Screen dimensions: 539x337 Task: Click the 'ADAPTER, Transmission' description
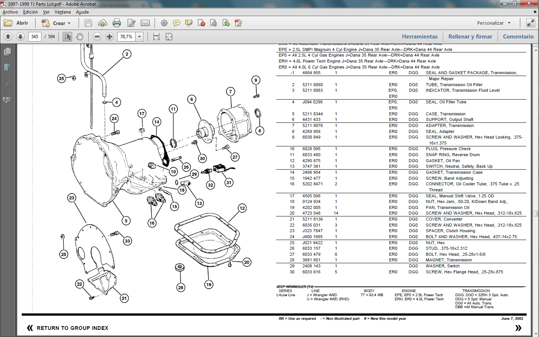tap(450, 125)
